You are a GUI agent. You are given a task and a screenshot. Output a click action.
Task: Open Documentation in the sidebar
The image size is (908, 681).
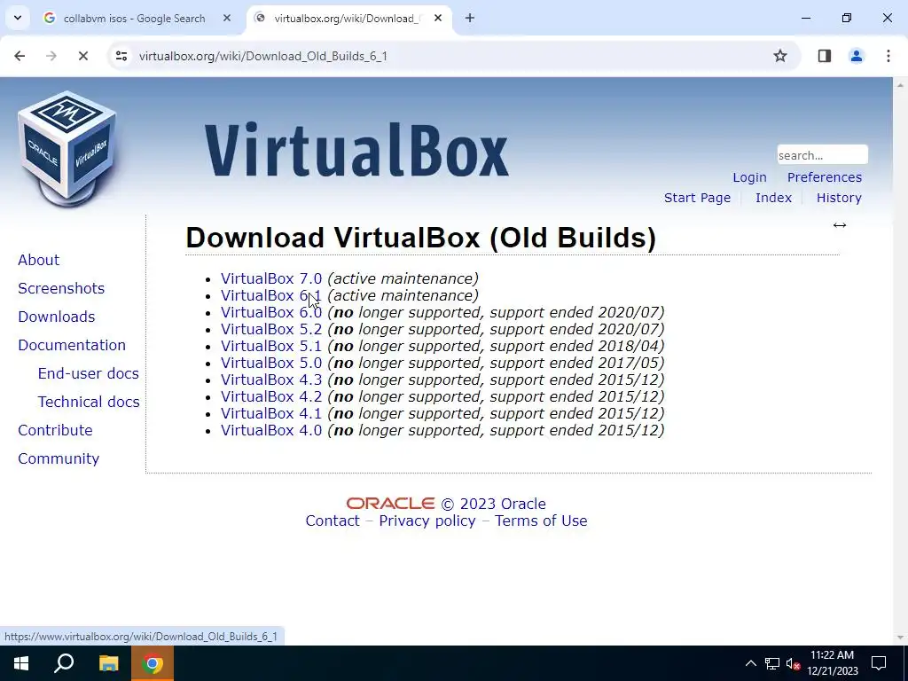coord(72,345)
